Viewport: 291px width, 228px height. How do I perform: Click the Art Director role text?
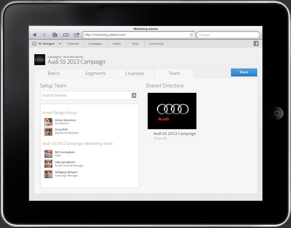point(62,123)
